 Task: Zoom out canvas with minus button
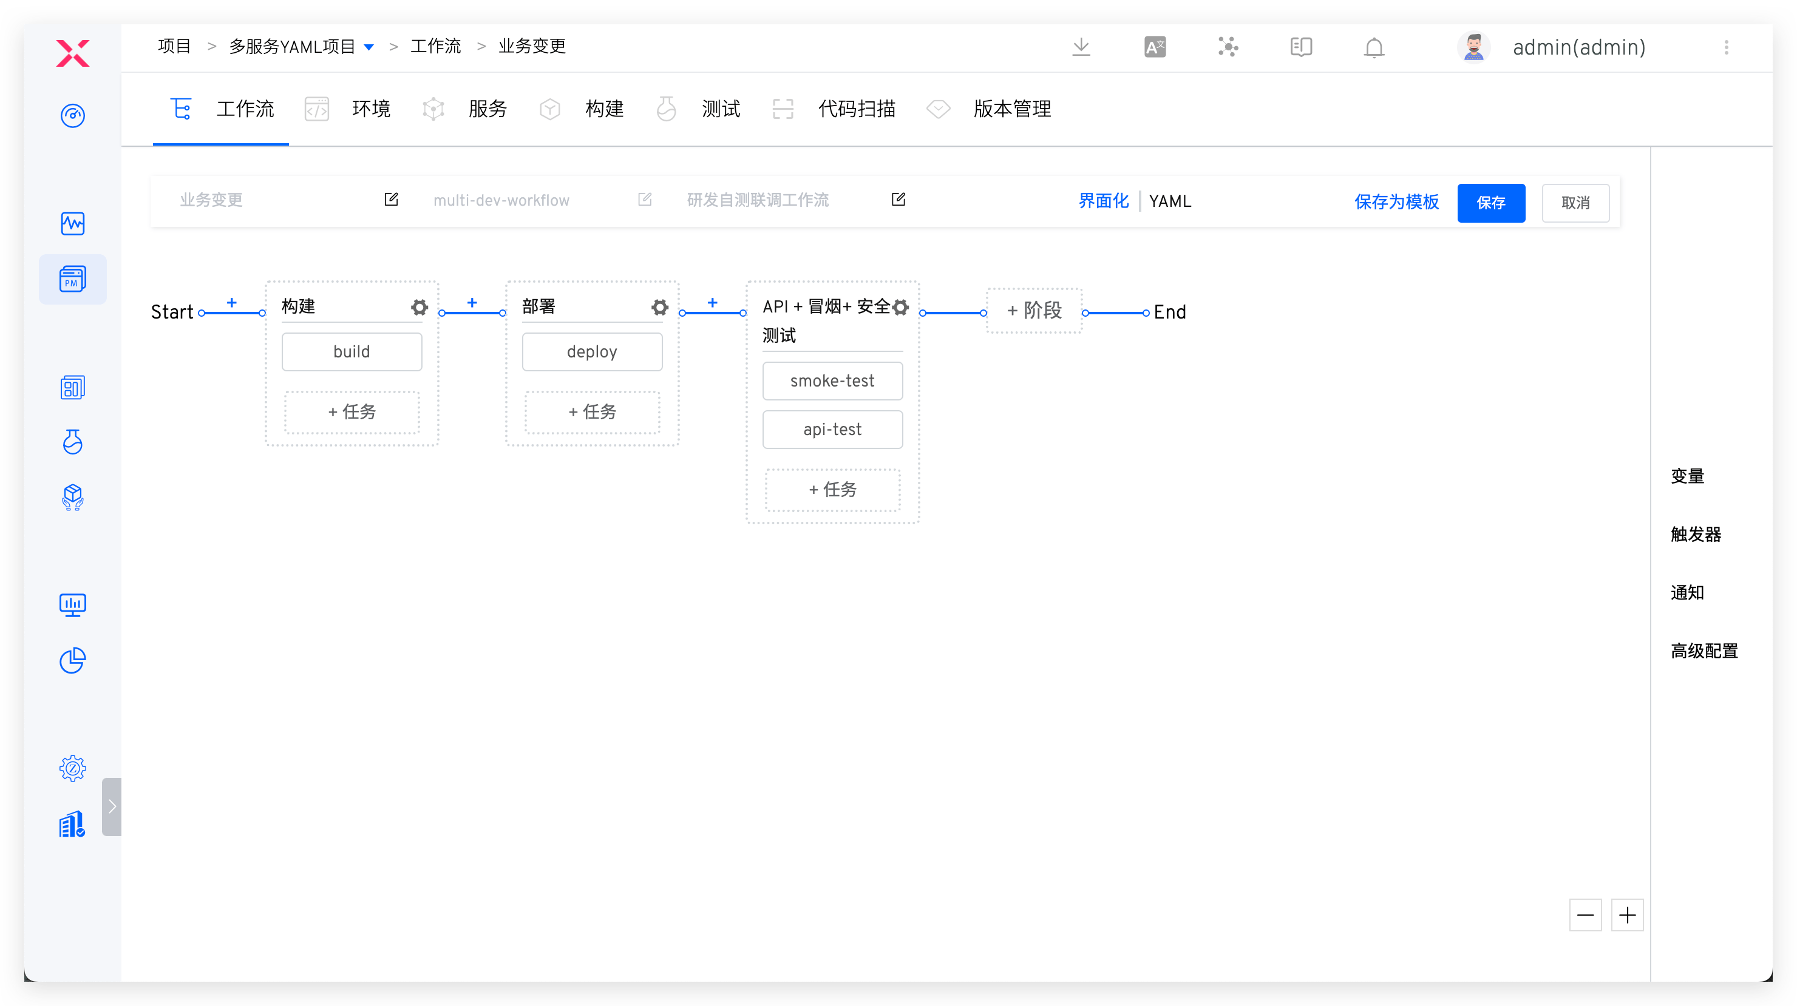[1585, 914]
